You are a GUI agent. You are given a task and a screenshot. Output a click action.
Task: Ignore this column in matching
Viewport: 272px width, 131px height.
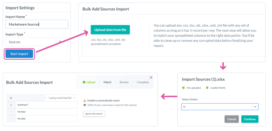click(94, 114)
